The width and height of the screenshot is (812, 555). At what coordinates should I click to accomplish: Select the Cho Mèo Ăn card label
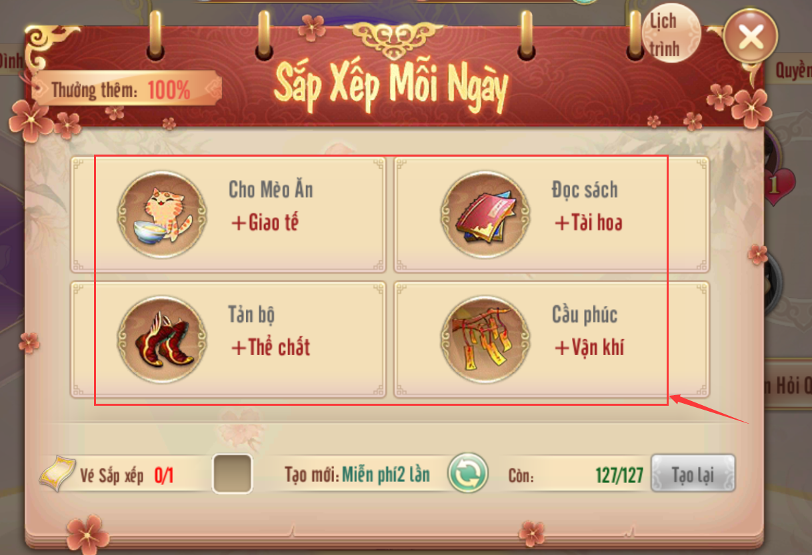(x=271, y=190)
